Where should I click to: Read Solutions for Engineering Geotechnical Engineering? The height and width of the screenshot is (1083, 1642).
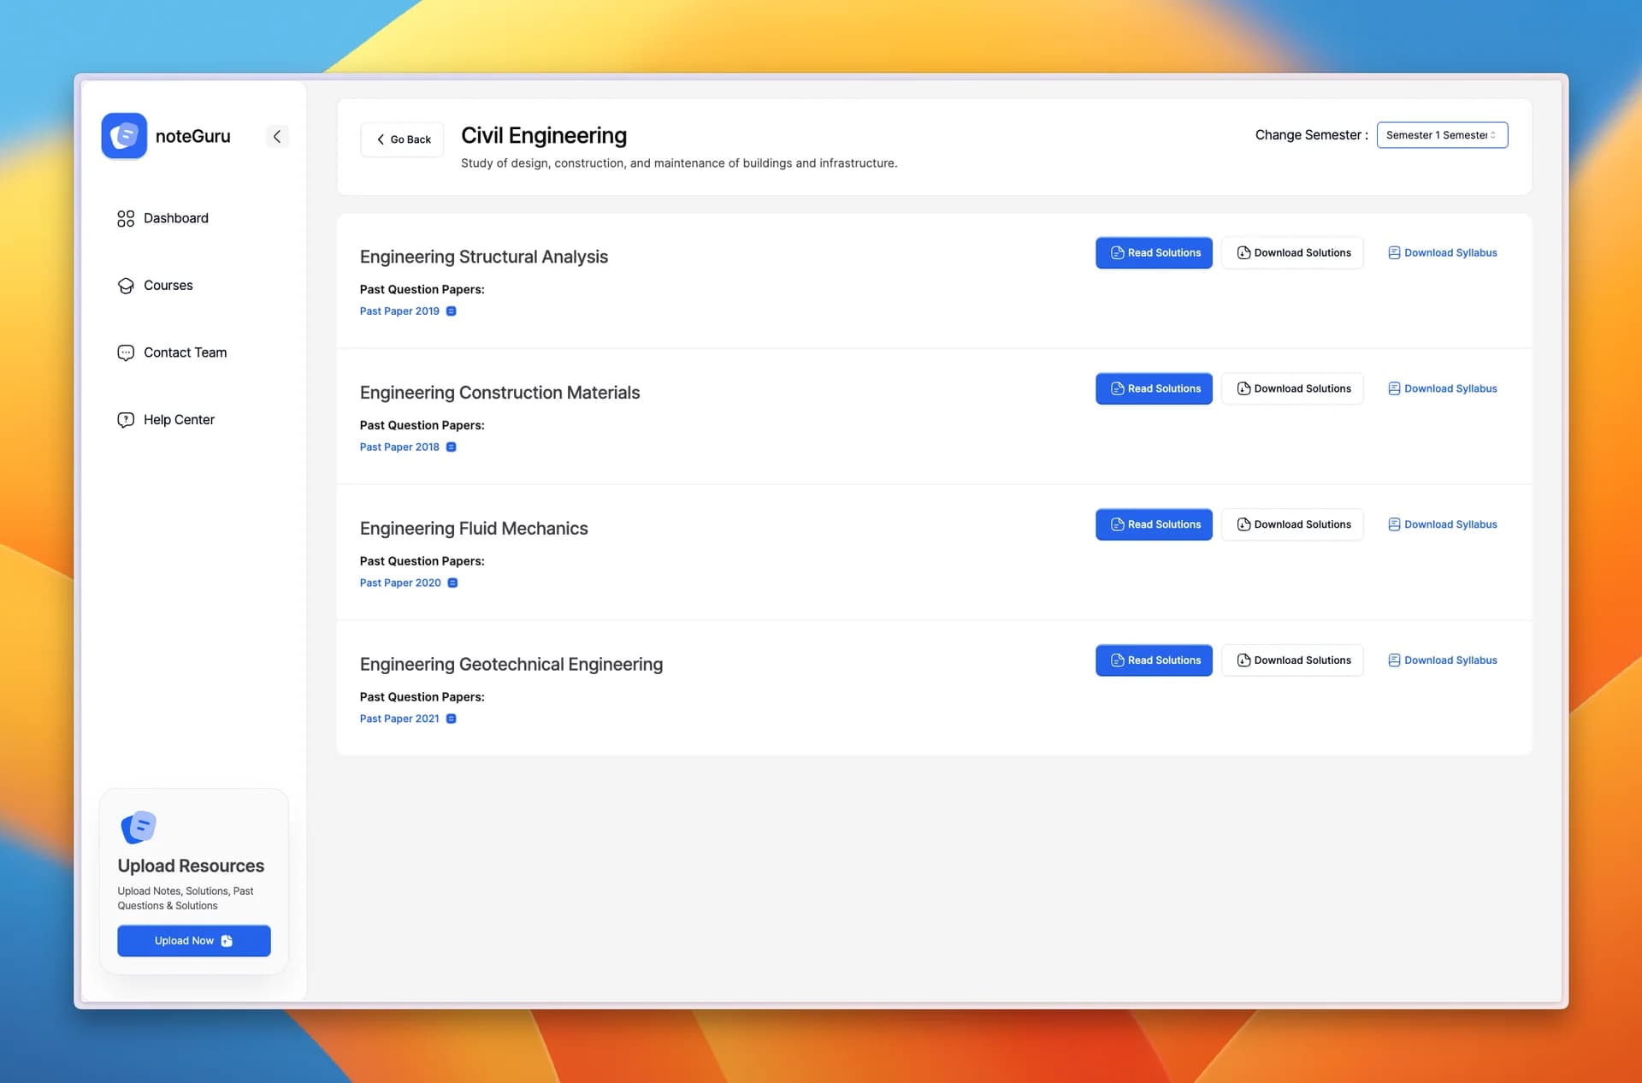pyautogui.click(x=1154, y=660)
